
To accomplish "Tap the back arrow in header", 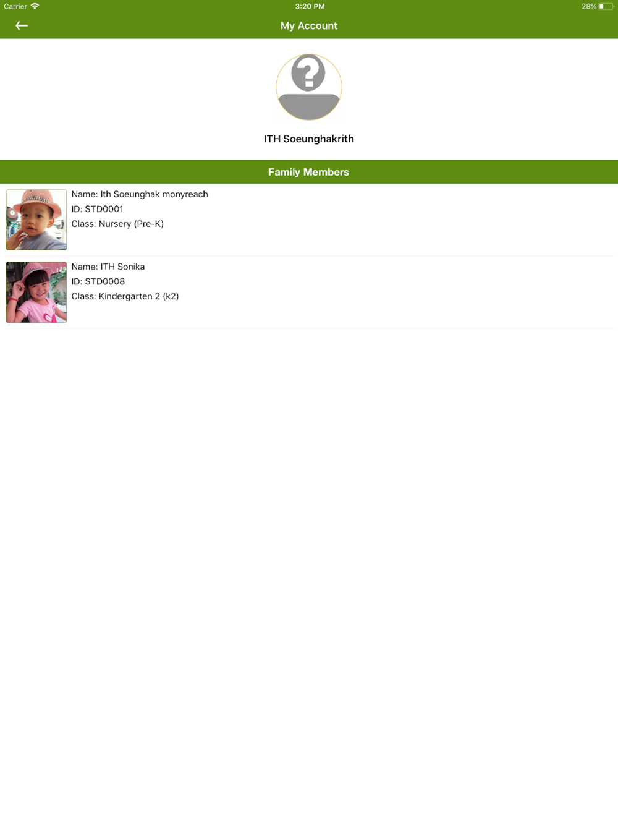I will [x=22, y=25].
